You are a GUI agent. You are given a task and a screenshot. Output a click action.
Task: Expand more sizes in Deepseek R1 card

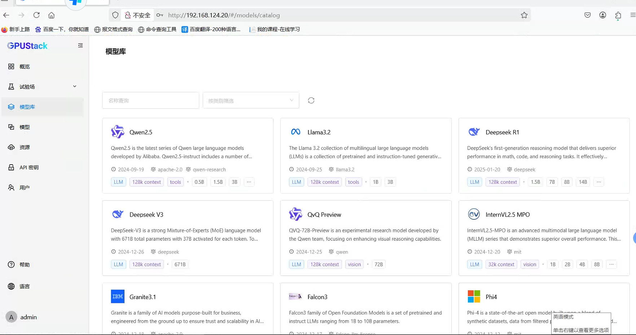(x=599, y=182)
